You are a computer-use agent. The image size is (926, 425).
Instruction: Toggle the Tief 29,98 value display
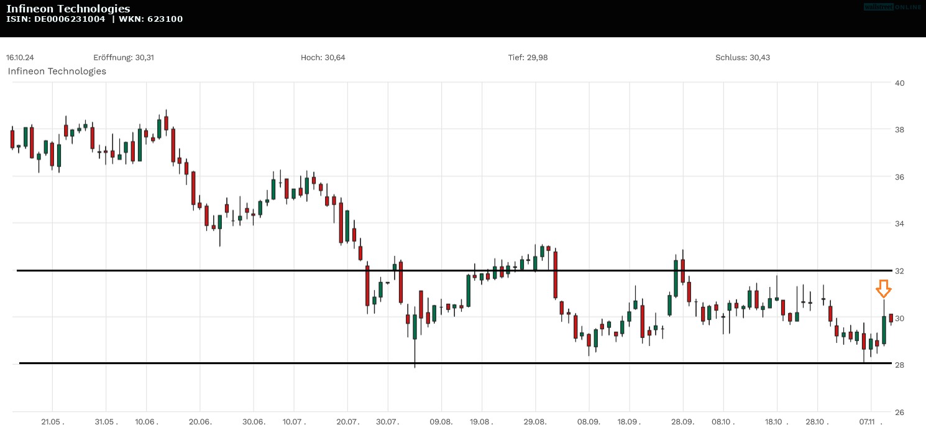[x=528, y=57]
